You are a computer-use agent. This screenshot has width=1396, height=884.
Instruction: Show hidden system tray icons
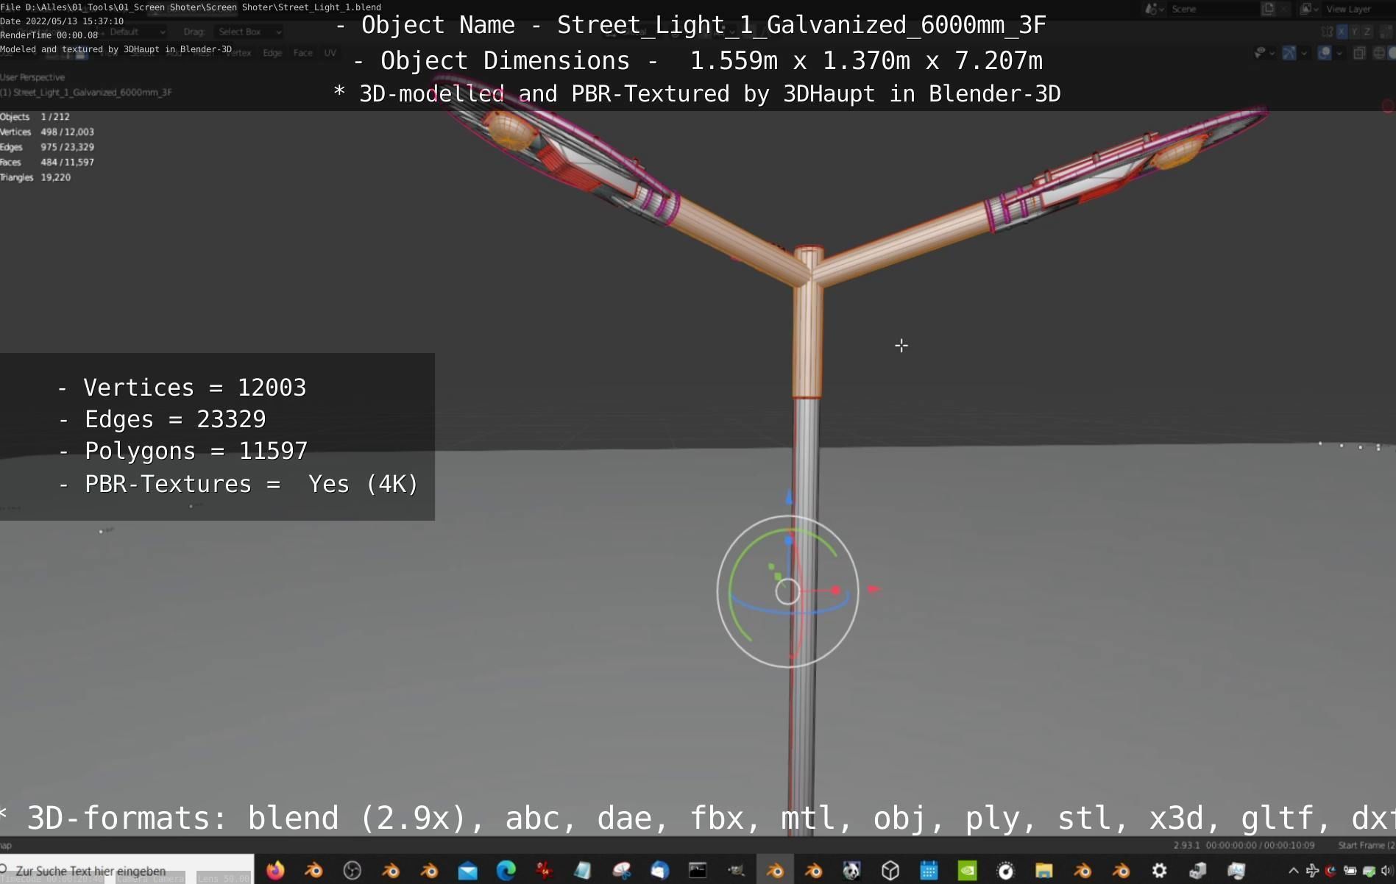pos(1293,871)
